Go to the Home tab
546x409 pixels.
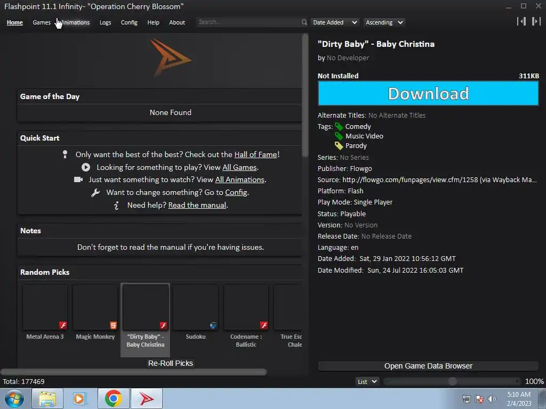pyautogui.click(x=14, y=22)
